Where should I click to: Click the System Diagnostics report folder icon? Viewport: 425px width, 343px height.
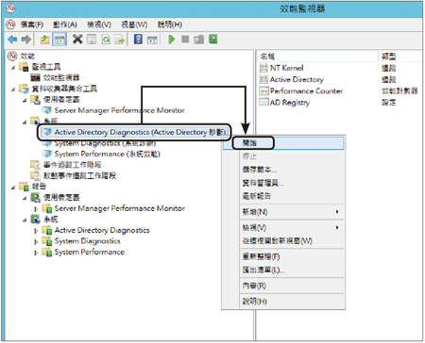pyautogui.click(x=47, y=241)
